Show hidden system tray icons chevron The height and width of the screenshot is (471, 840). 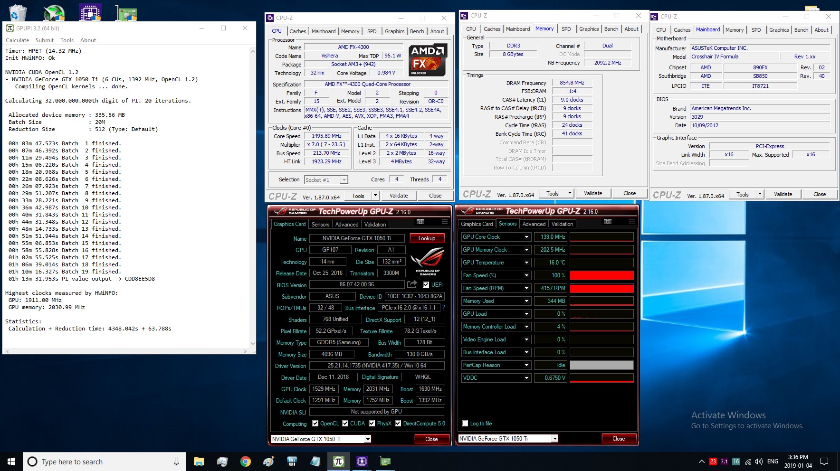(x=701, y=462)
